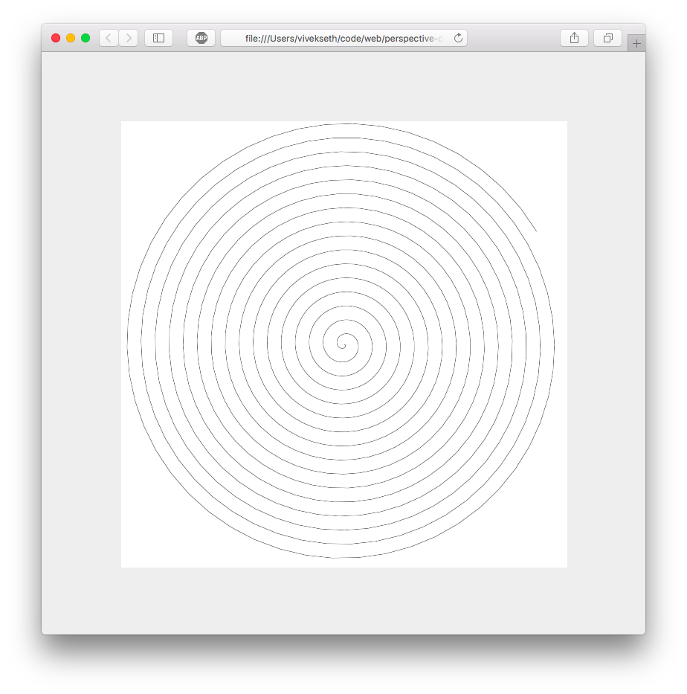The image size is (687, 694).
Task: Reload the current page
Action: (x=458, y=38)
